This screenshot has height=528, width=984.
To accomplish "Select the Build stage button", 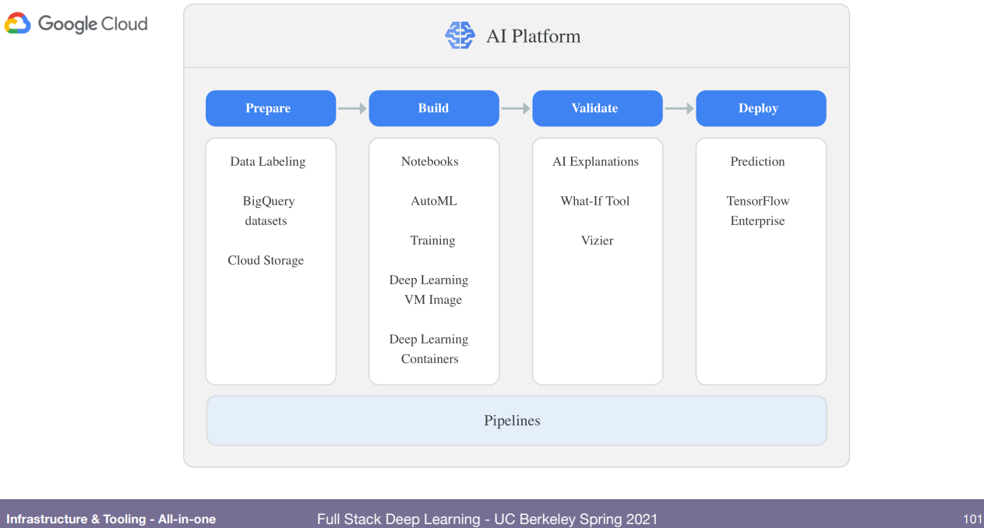I will [434, 108].
